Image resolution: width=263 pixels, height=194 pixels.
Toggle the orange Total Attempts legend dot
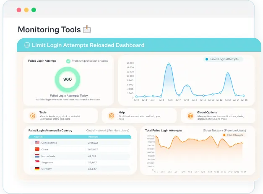click(x=224, y=135)
